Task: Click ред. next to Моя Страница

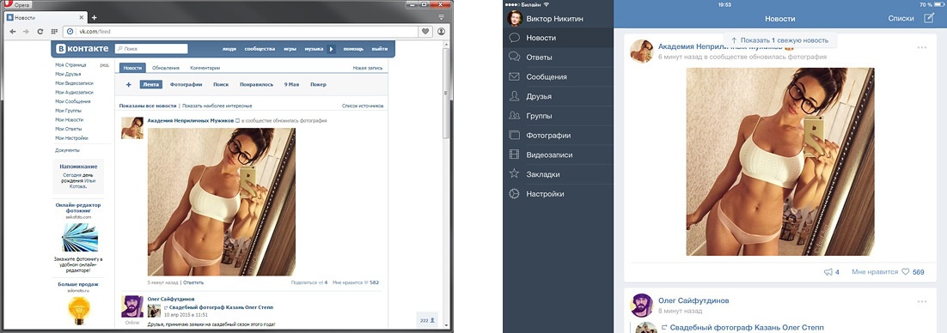Action: tap(105, 65)
